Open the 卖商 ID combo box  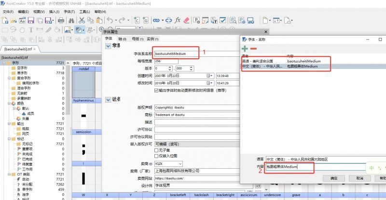168,163
